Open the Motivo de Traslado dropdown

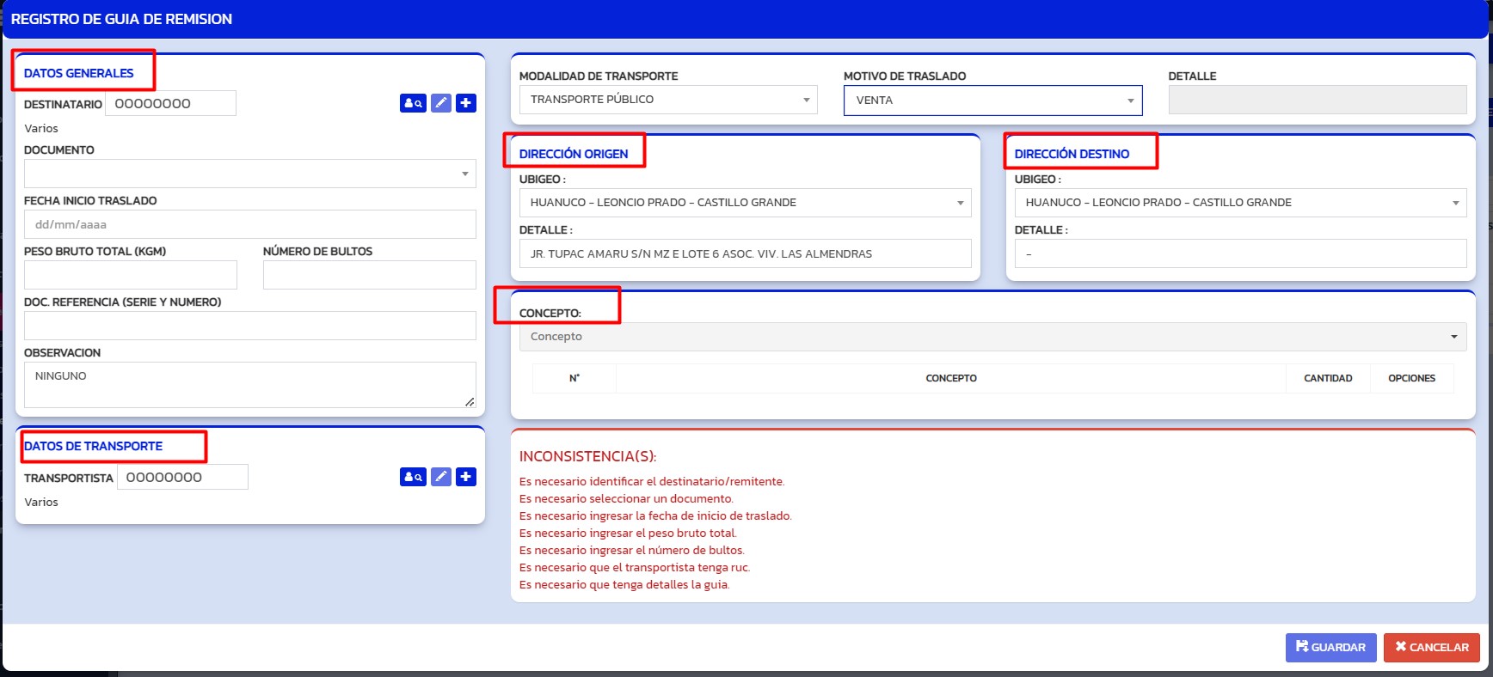coord(992,101)
